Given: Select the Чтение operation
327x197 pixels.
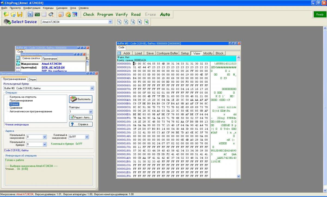Looking at the screenshot, I should 14,104.
